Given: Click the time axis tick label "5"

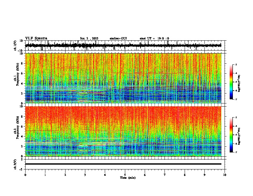Looking at the screenshot, I should point(125,175).
